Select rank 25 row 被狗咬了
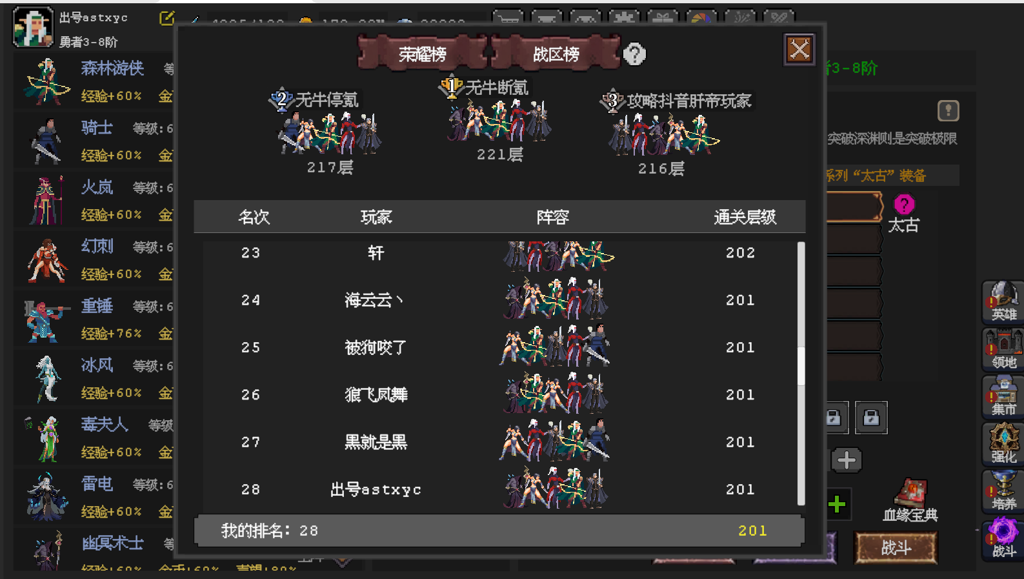 (500, 347)
